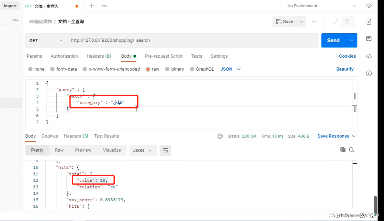Click the "relation": "eq" line in response
The width and height of the screenshot is (384, 221).
(97, 187)
